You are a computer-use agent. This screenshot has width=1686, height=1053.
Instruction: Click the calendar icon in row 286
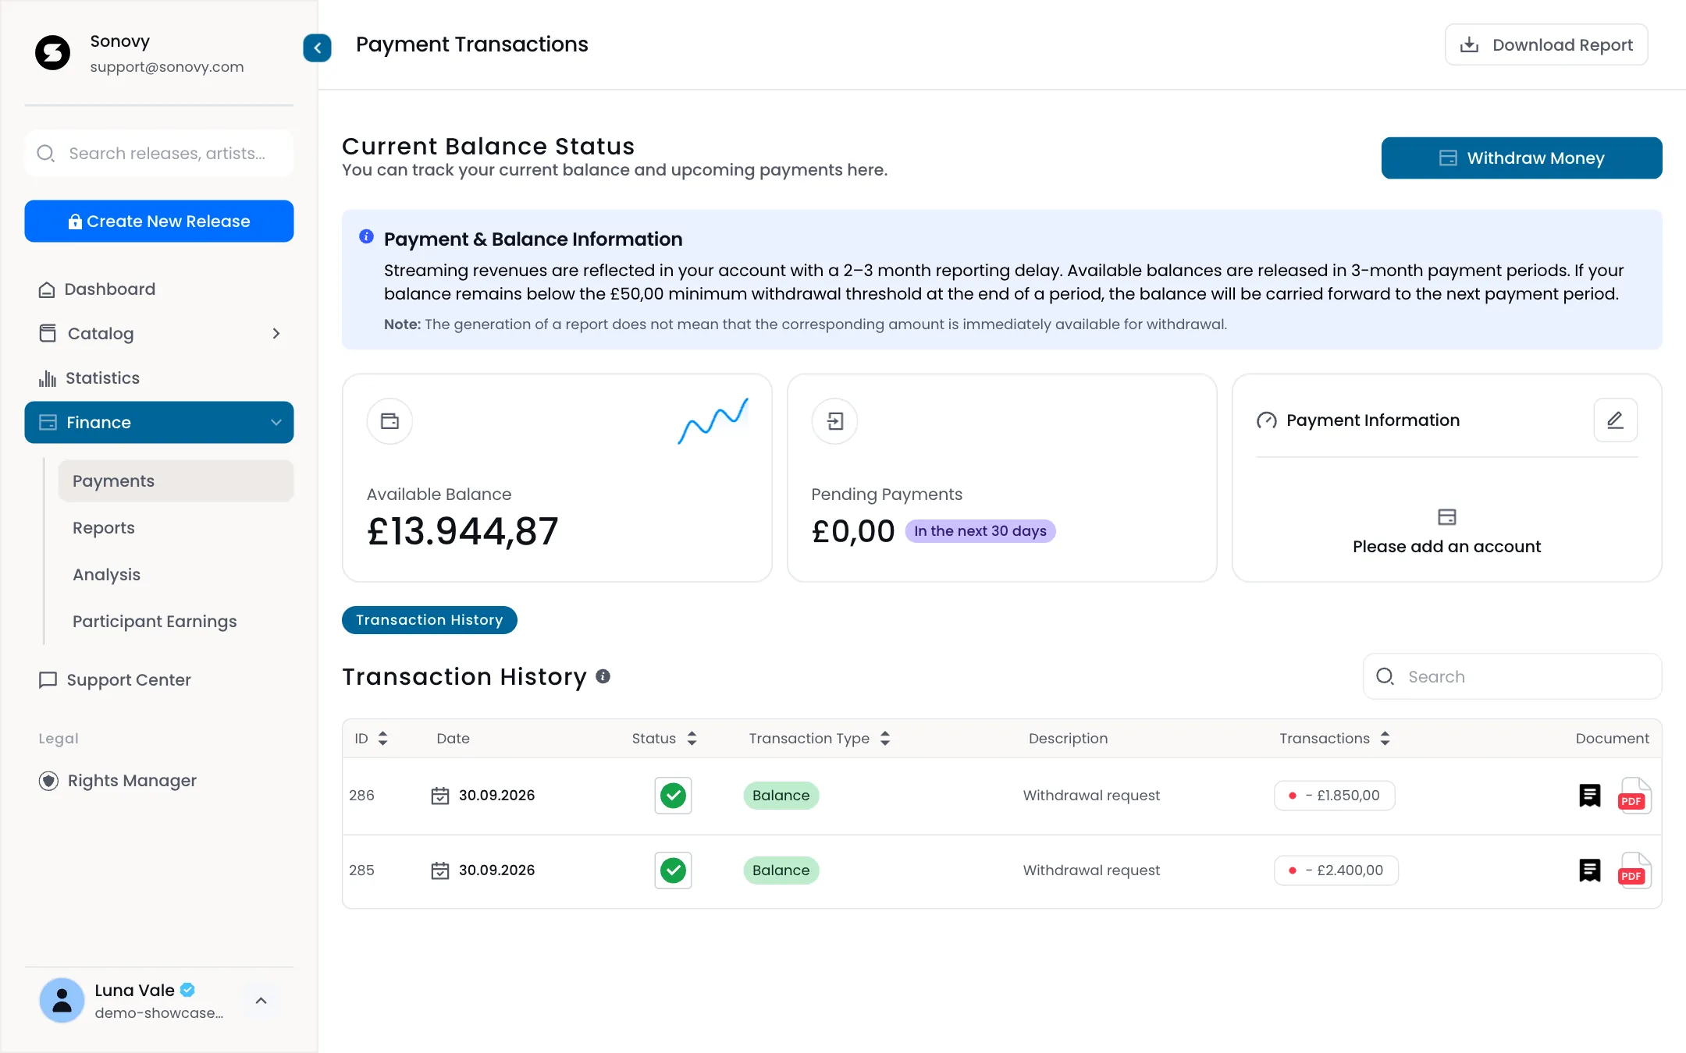click(440, 796)
